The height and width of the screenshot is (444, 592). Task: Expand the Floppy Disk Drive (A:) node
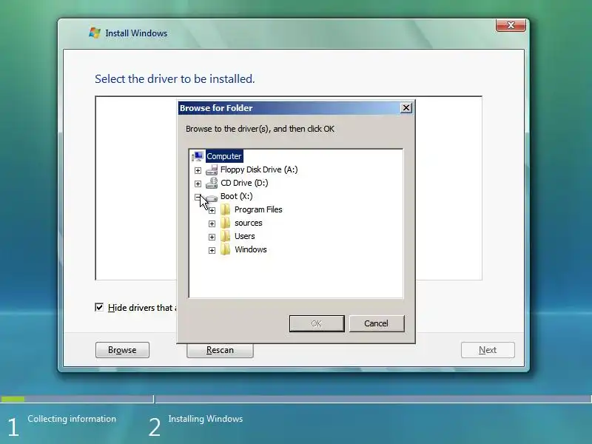pos(198,170)
